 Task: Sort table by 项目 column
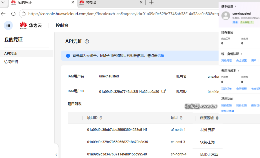pyautogui.click(x=181, y=118)
